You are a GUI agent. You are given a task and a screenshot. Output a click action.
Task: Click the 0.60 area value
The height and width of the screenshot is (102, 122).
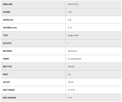pos(70,20)
